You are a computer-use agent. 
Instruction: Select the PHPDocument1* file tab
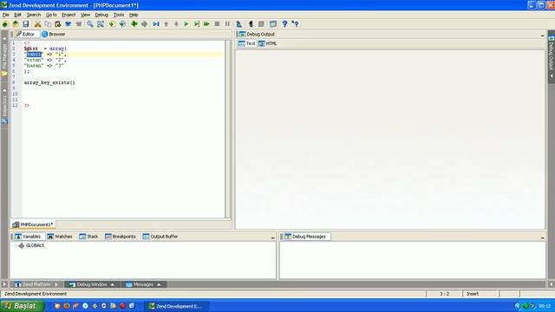(33, 224)
